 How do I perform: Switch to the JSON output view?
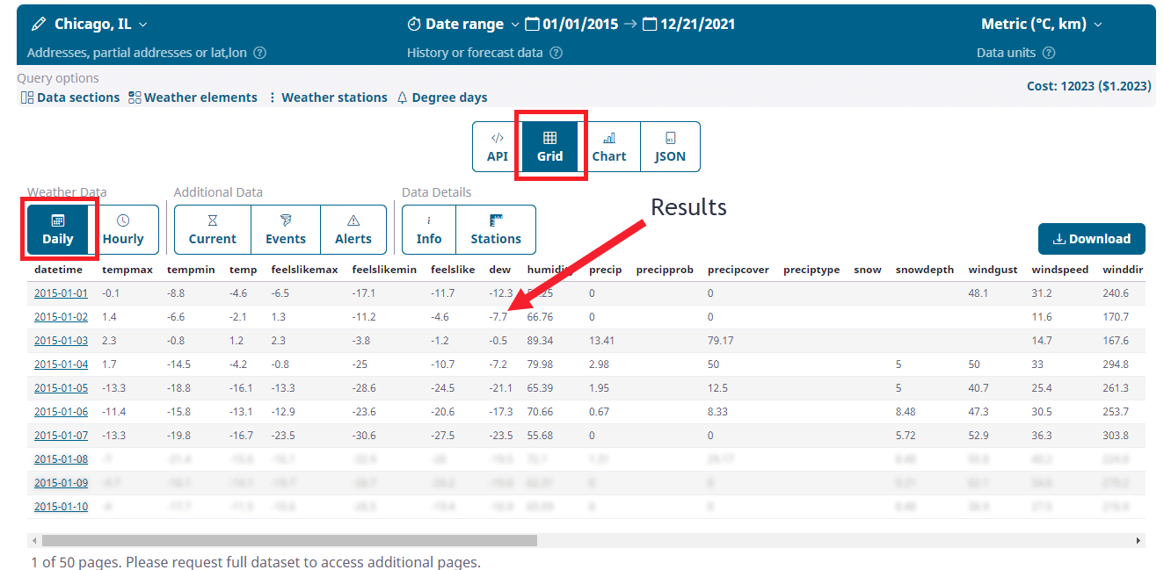[670, 147]
